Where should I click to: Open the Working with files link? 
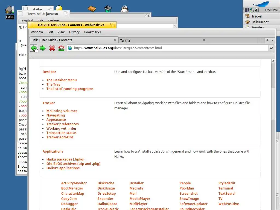click(x=62, y=129)
